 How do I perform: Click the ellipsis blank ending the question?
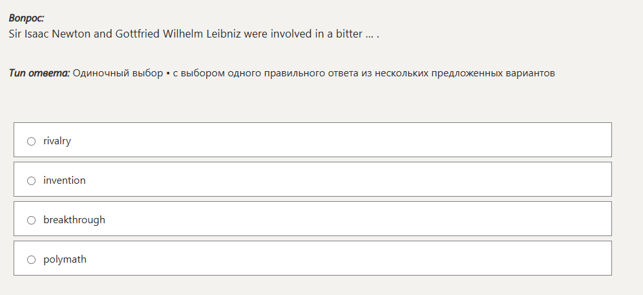point(370,34)
